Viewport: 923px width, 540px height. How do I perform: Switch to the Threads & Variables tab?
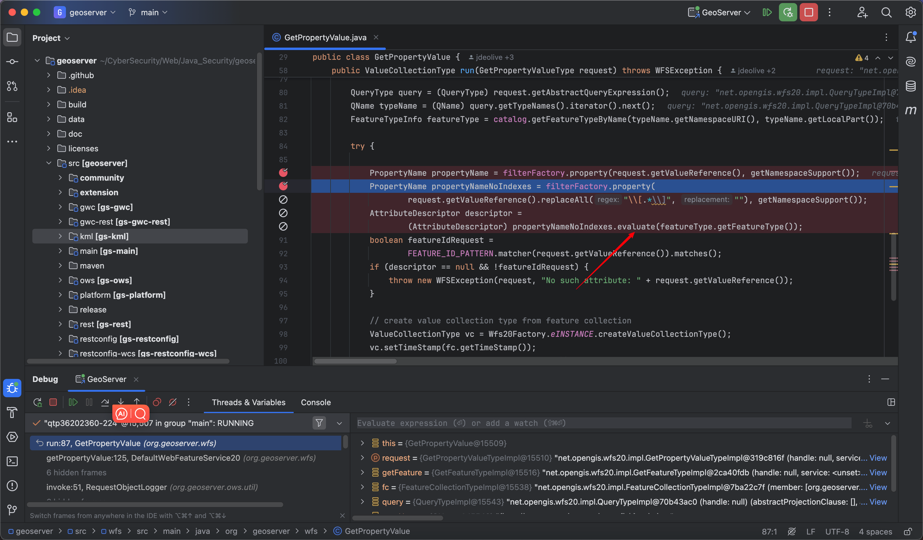248,402
